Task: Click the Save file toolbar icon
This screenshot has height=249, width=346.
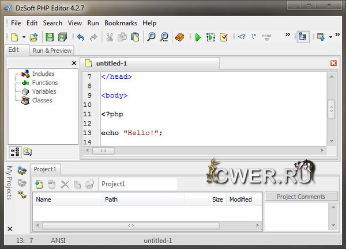Action: click(49, 37)
